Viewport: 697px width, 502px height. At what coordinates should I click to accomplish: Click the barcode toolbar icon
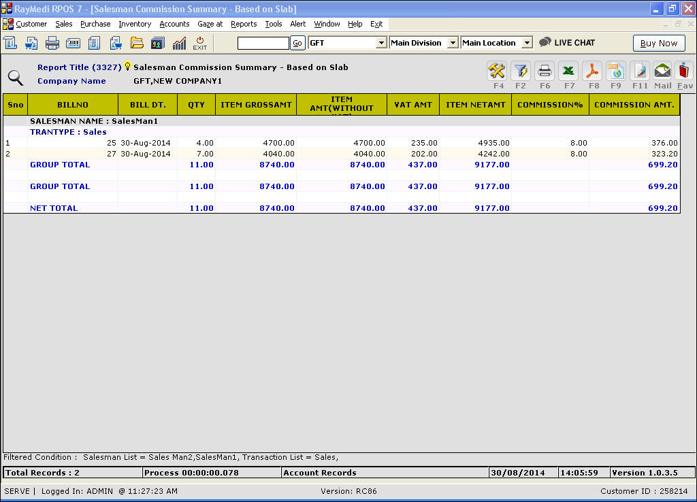click(74, 43)
